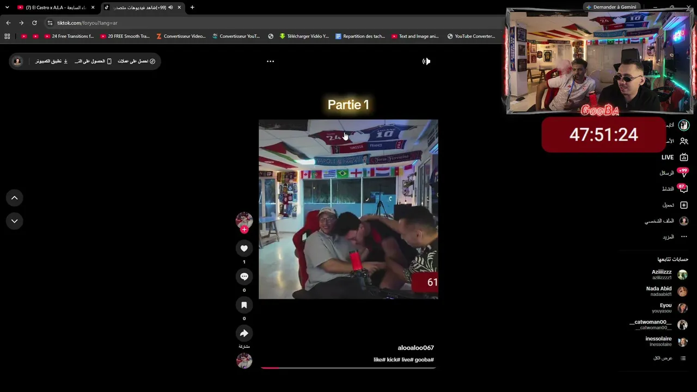
Task: Open the video's comments bubble icon
Action: click(244, 277)
